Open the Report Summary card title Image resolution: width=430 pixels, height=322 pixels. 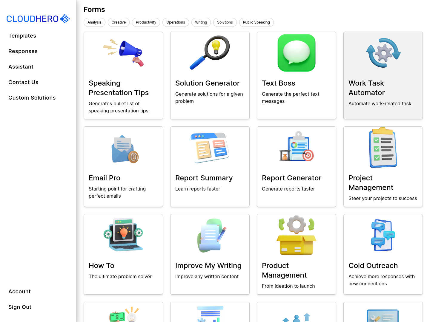pyautogui.click(x=204, y=178)
